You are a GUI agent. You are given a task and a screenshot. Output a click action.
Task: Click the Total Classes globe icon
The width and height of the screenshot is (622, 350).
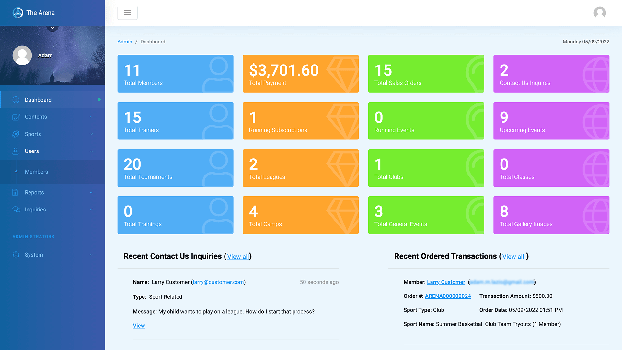596,169
